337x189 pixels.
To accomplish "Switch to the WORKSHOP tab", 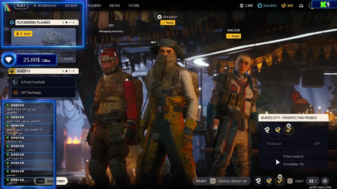I will pyautogui.click(x=47, y=6).
